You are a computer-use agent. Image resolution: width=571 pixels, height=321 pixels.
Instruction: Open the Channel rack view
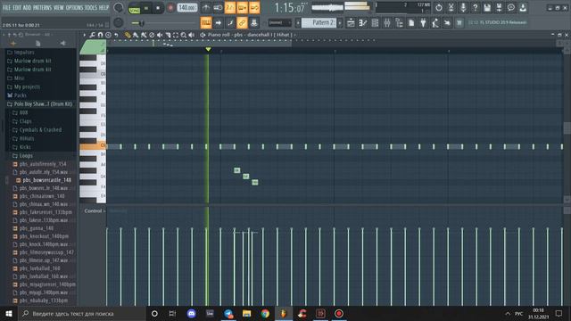point(375,23)
